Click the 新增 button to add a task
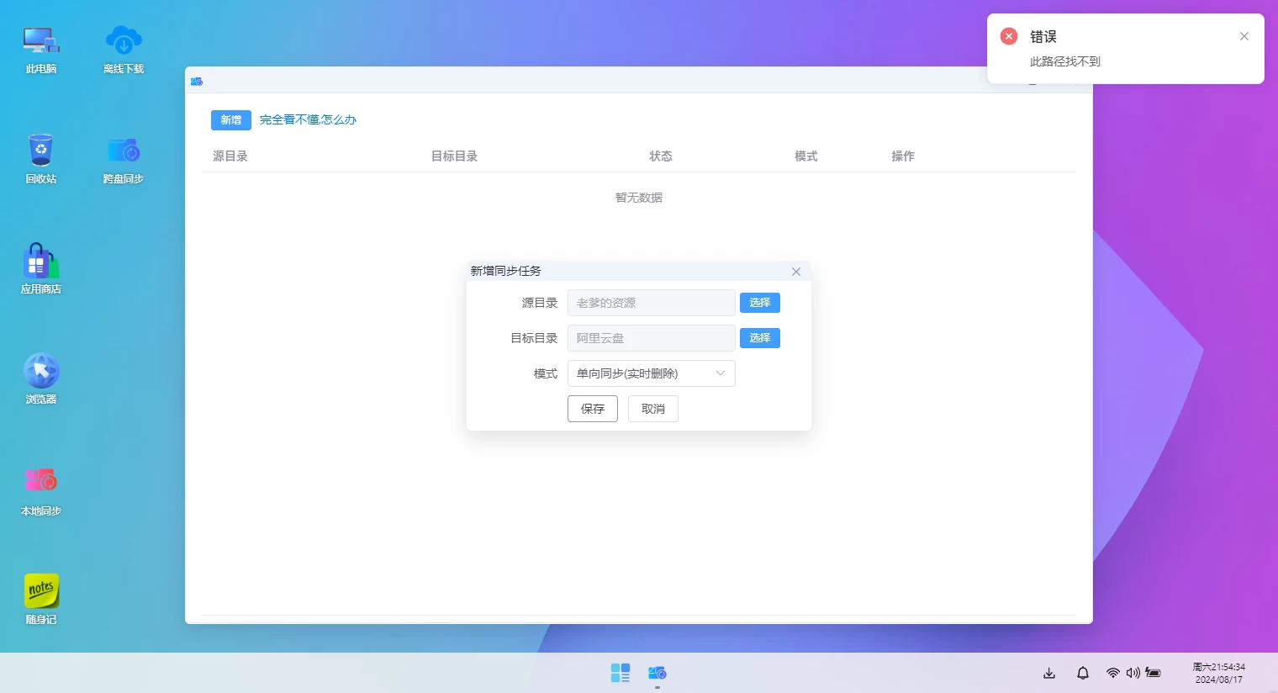The height and width of the screenshot is (693, 1278). [230, 119]
